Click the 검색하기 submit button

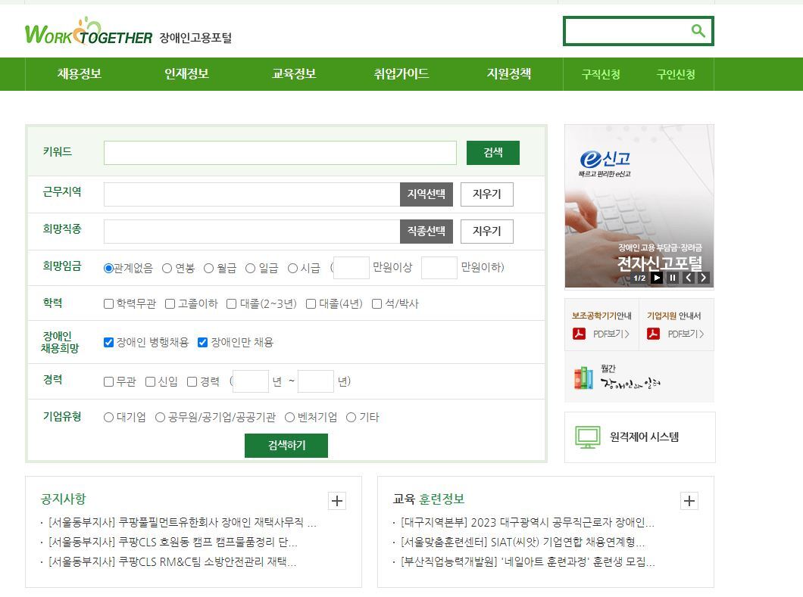pos(286,445)
